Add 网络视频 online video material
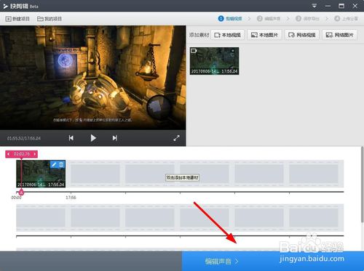Image resolution: width=364 pixels, height=271 pixels. tap(302, 35)
